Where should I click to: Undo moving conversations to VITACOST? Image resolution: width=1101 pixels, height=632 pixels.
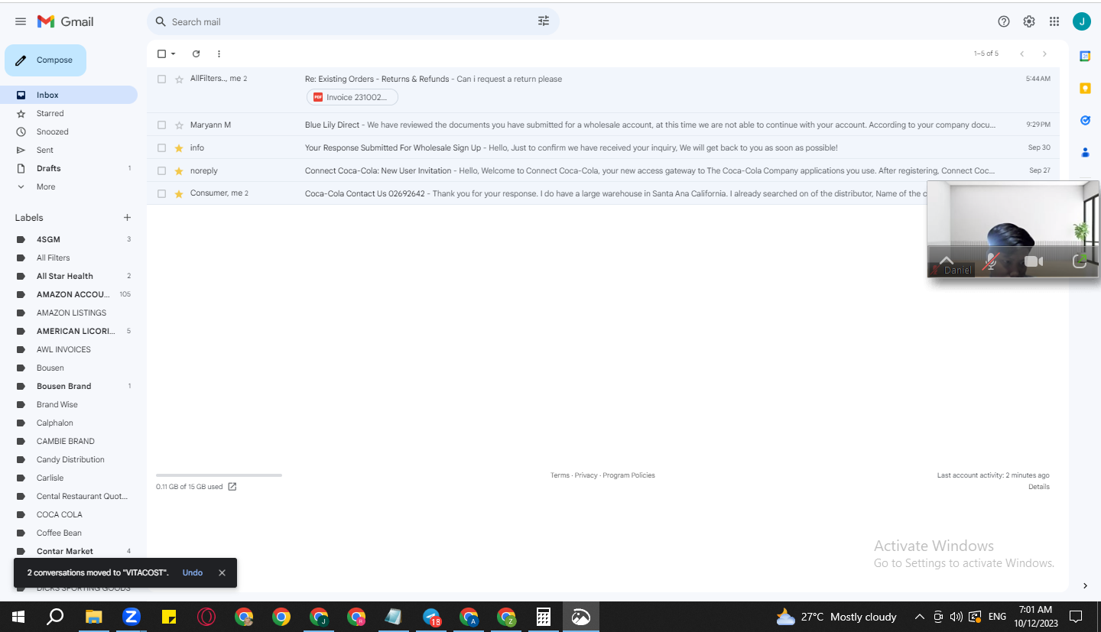[x=193, y=573]
